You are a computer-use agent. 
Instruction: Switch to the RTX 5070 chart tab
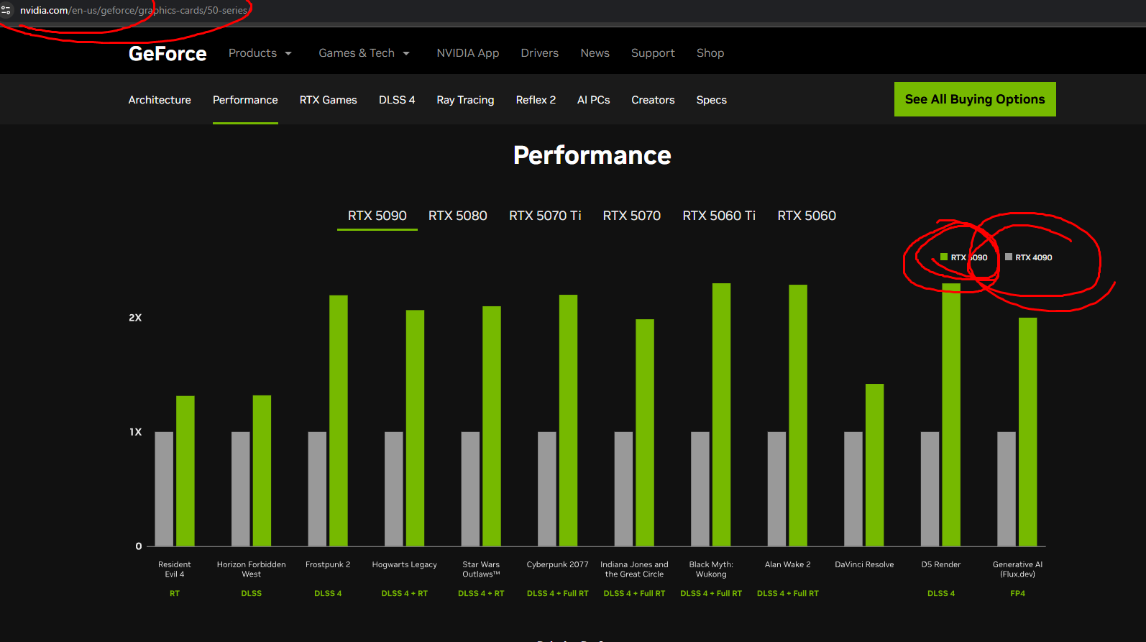point(632,216)
